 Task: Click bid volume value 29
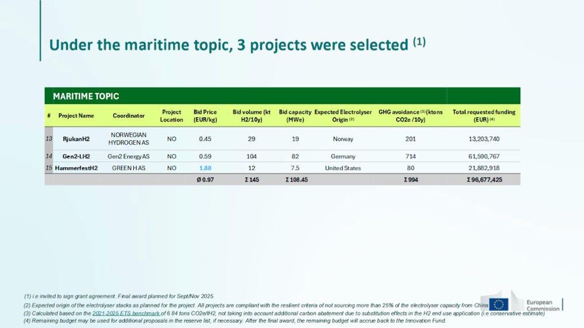tap(252, 139)
